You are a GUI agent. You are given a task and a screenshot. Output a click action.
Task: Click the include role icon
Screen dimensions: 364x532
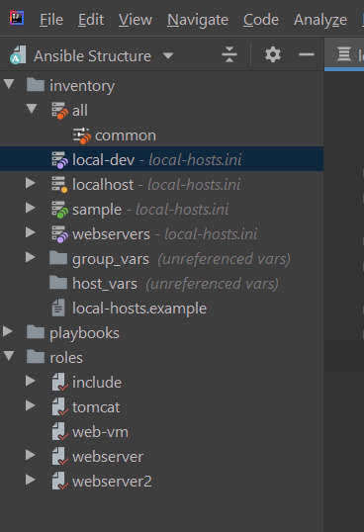[59, 382]
